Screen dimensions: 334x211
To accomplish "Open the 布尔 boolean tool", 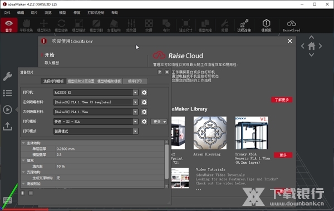I will tap(166, 26).
